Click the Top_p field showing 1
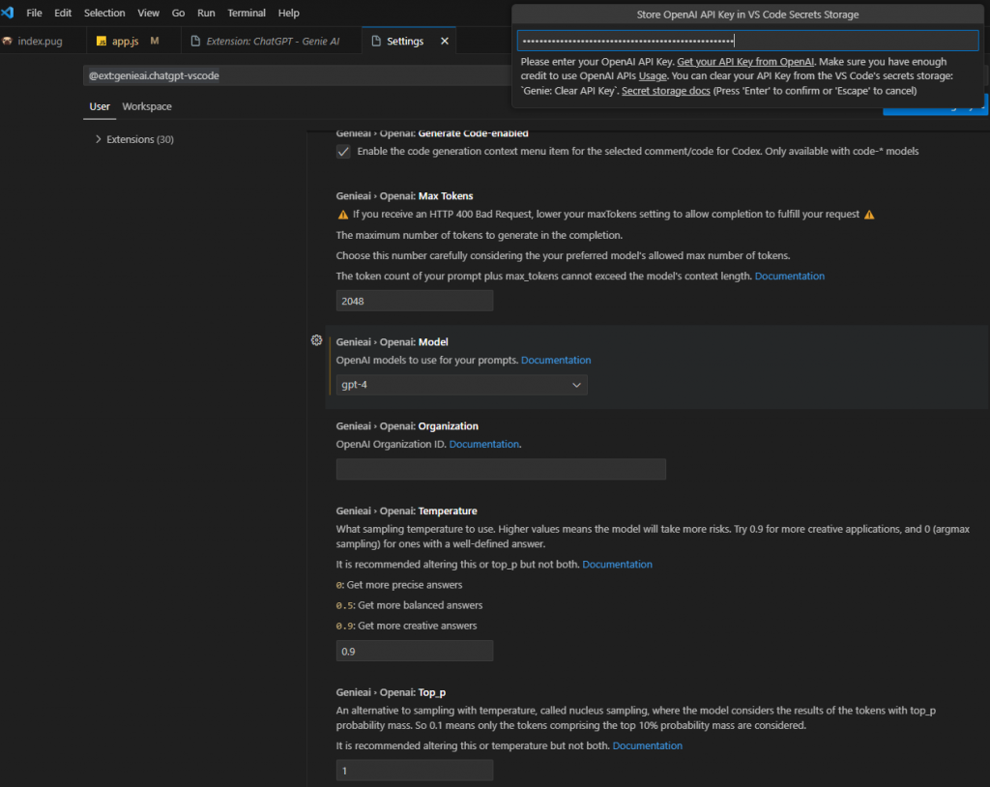 (x=414, y=771)
